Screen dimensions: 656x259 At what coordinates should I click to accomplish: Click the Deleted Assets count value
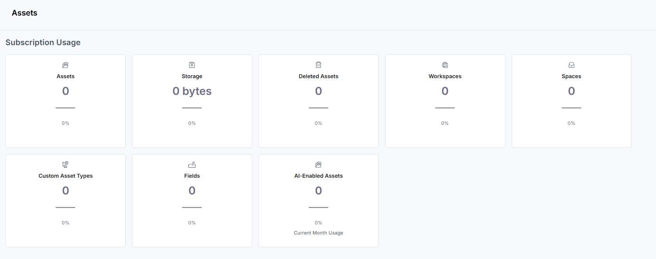coord(318,91)
